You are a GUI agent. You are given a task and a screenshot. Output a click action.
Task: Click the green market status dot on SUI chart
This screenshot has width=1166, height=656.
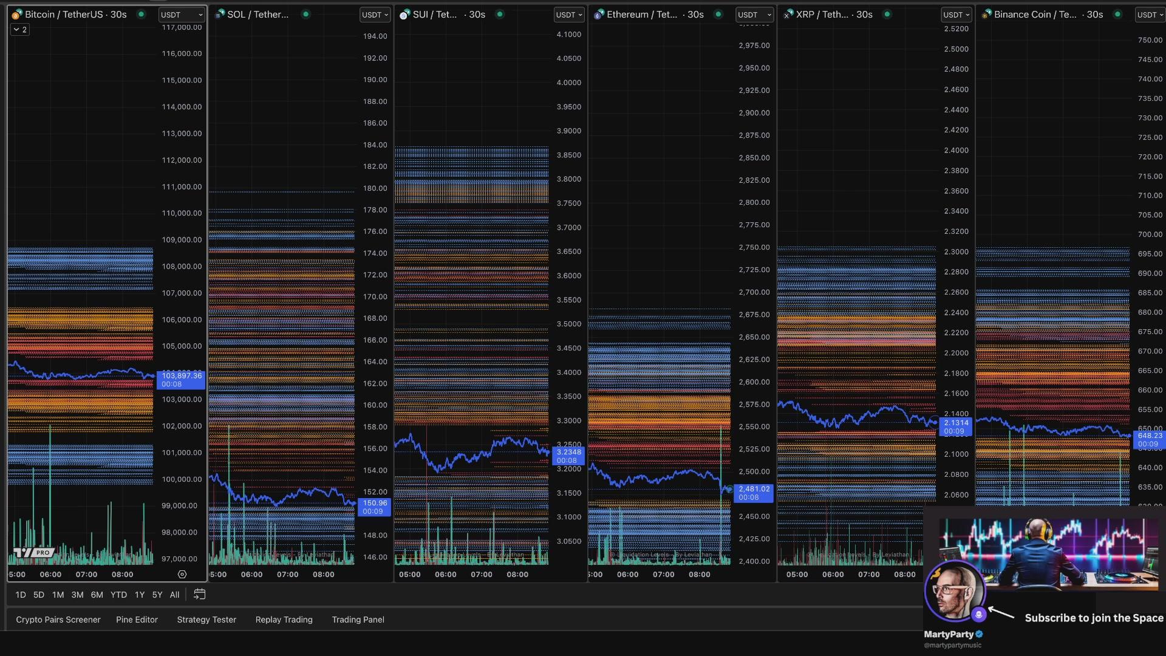pyautogui.click(x=500, y=14)
